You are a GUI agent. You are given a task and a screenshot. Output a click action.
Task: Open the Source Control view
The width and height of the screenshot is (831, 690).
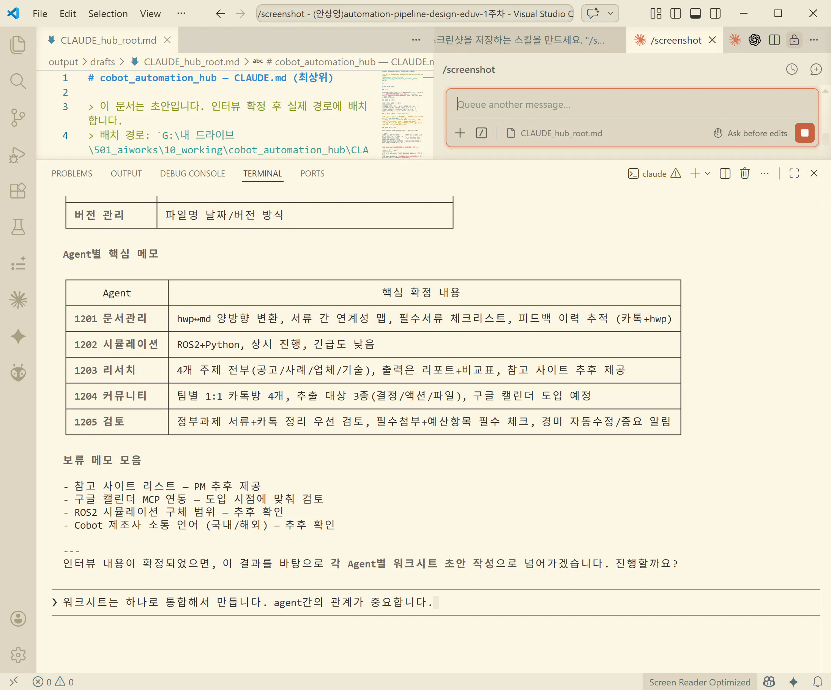(x=18, y=118)
